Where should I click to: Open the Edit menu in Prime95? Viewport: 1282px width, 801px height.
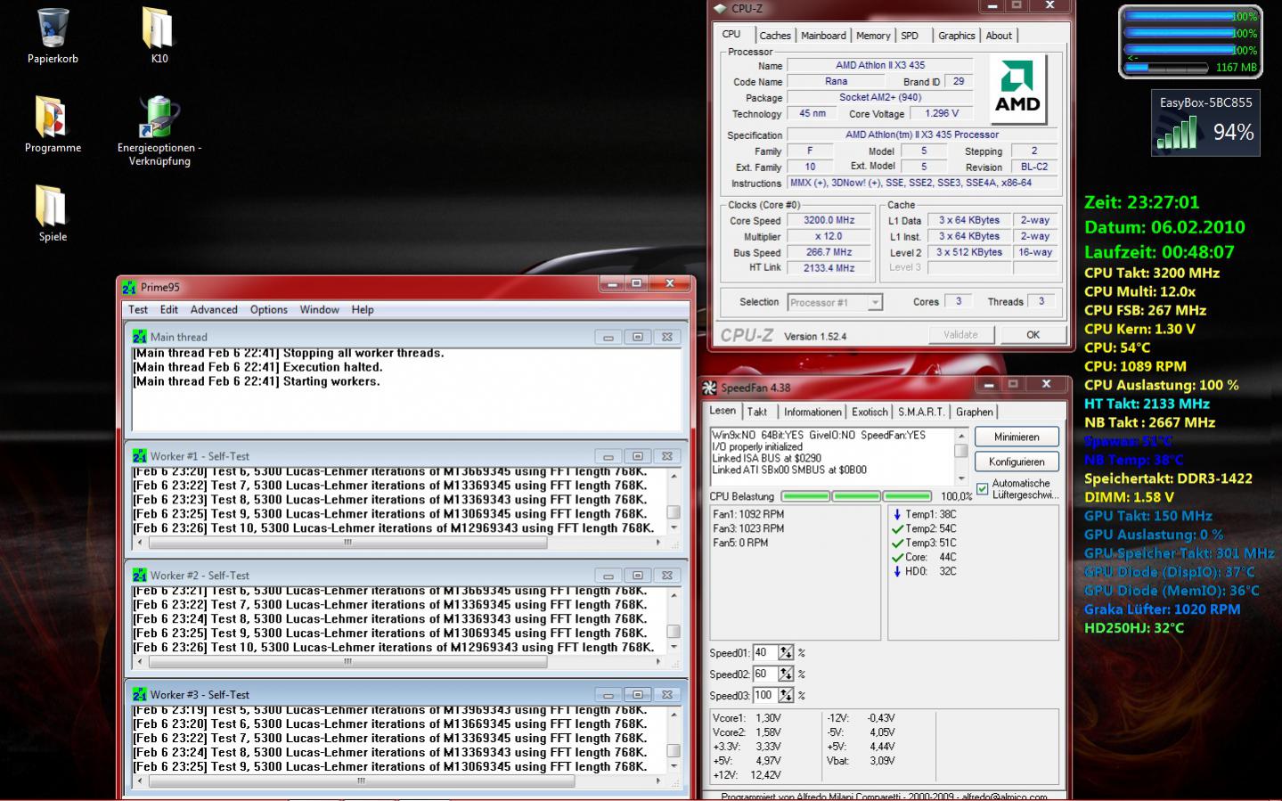pyautogui.click(x=169, y=310)
